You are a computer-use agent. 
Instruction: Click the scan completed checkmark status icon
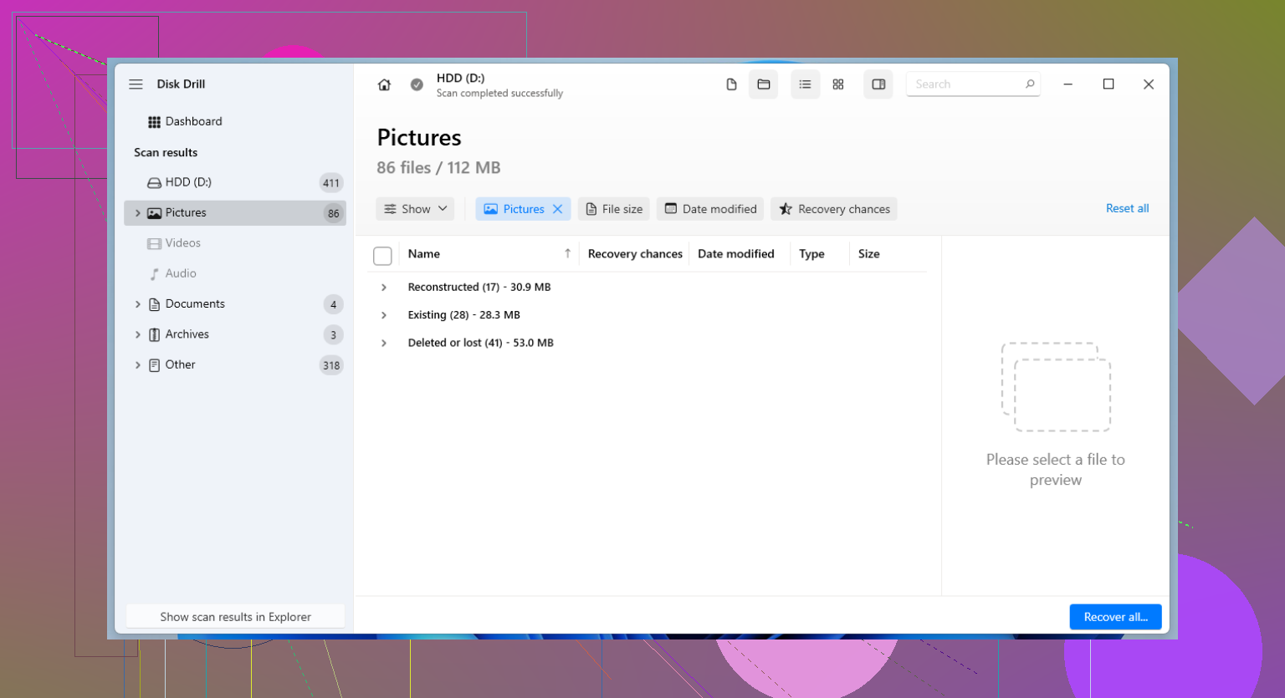(x=417, y=84)
